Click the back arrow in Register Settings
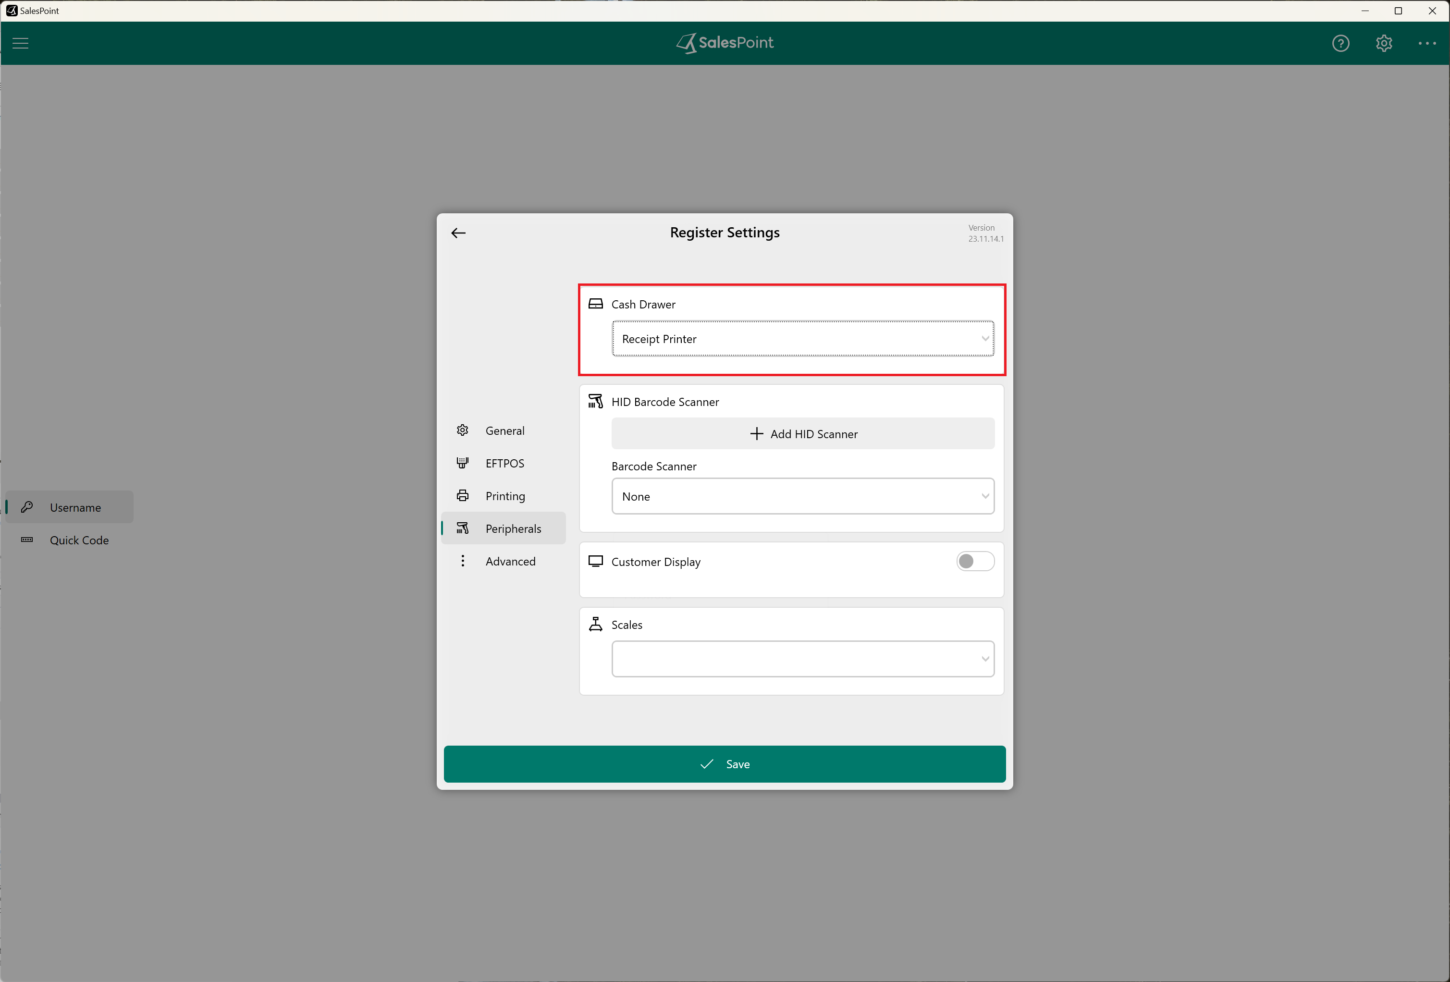 click(x=458, y=233)
